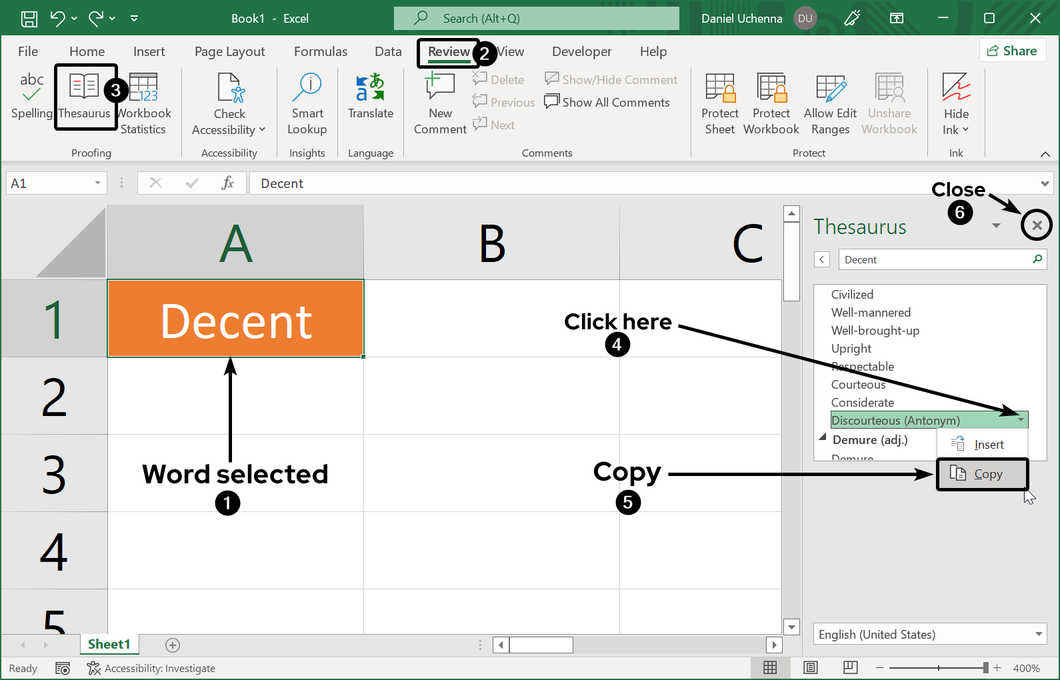Image resolution: width=1060 pixels, height=680 pixels.
Task: Search the thesaurus using the magnifier icon
Action: point(1037,259)
